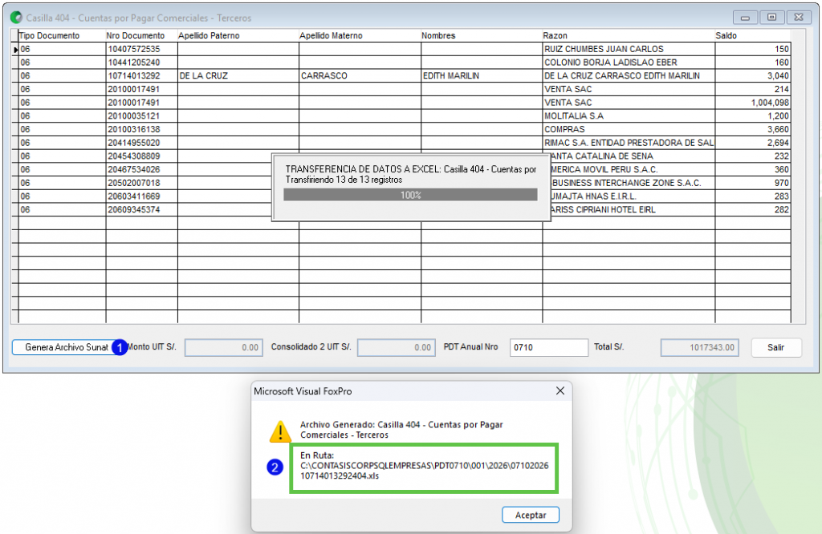The height and width of the screenshot is (534, 822).
Task: Select document number 20454308809
Action: click(141, 156)
